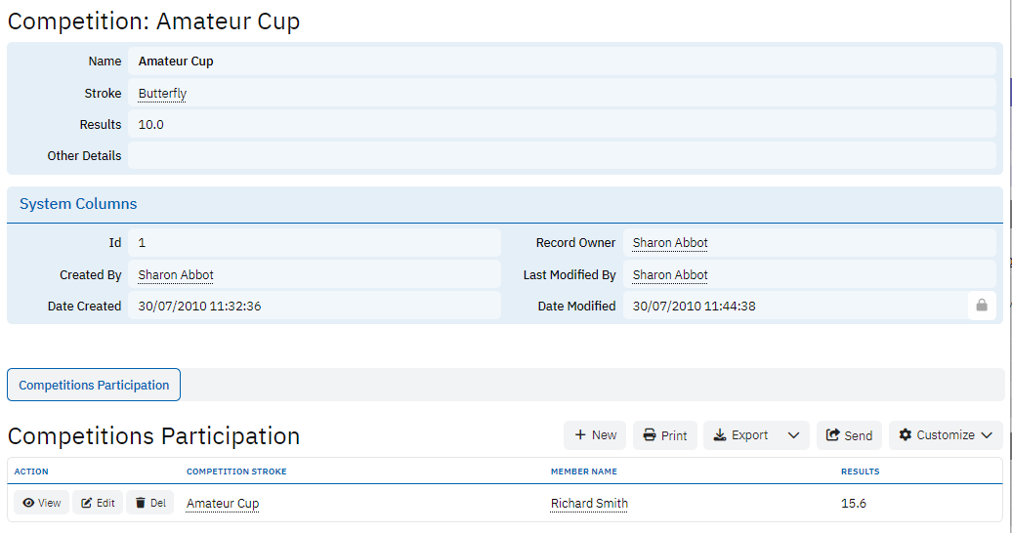Open Amateur Cup link in table row

[x=223, y=504]
